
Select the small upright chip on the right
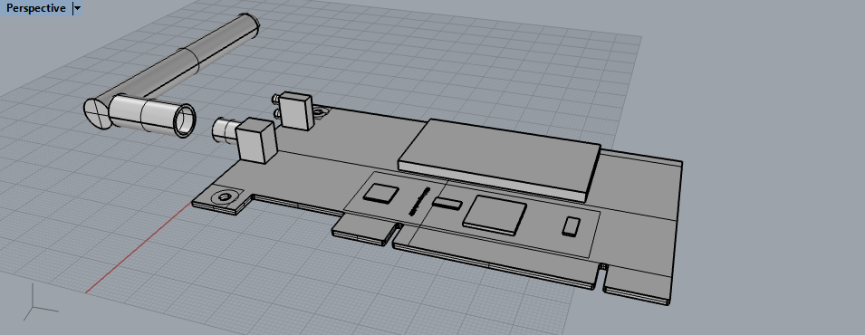click(571, 226)
